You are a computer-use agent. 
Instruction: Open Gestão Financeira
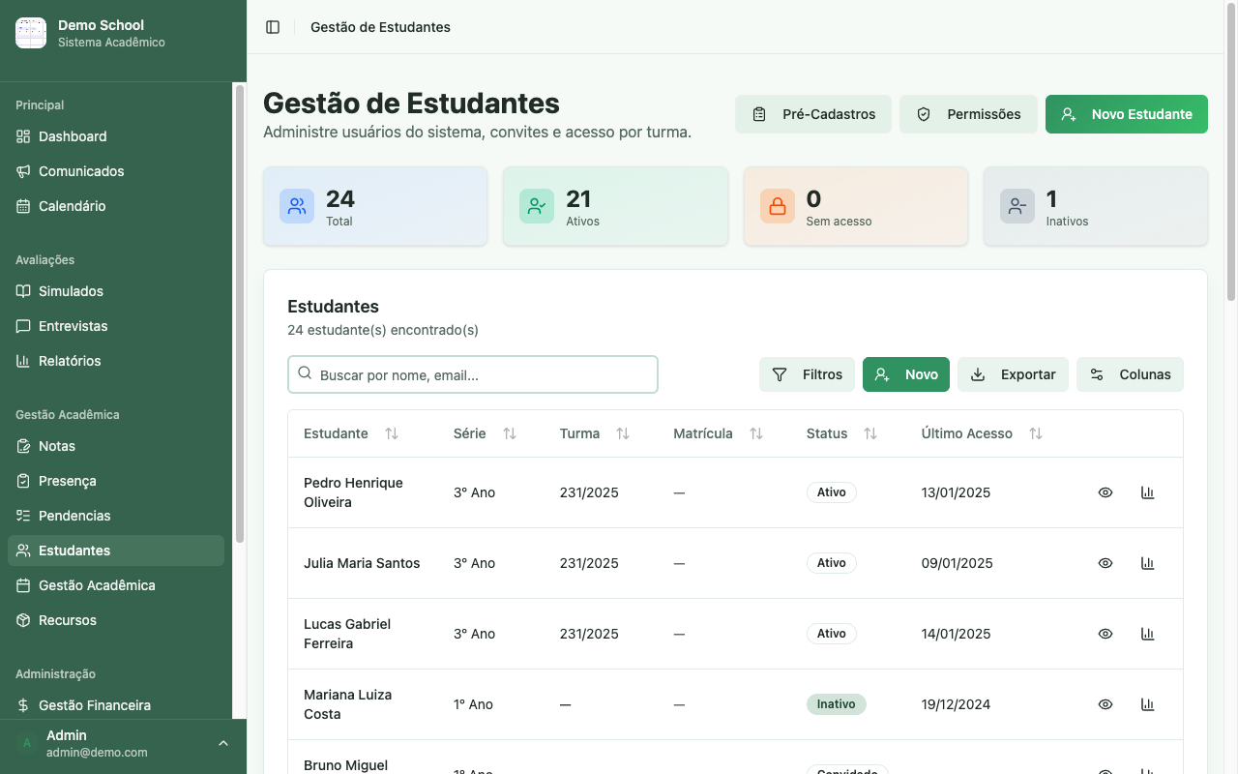point(116,705)
